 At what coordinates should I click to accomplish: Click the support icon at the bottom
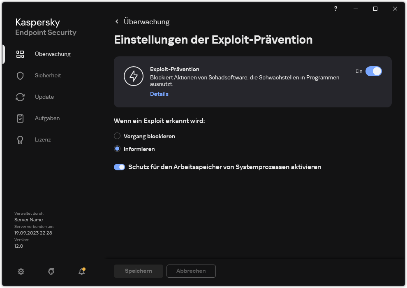coord(51,272)
